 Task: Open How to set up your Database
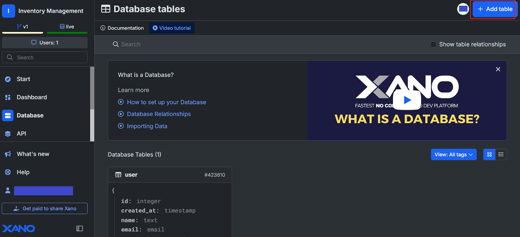(166, 102)
